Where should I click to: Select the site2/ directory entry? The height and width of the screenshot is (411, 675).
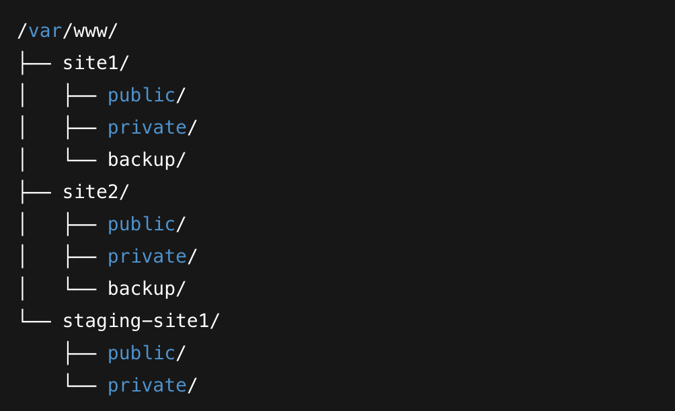click(x=95, y=192)
